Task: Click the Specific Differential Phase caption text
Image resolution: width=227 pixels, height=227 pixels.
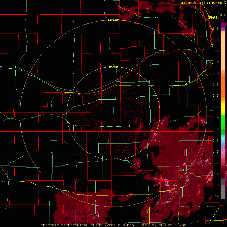Action: point(113,225)
